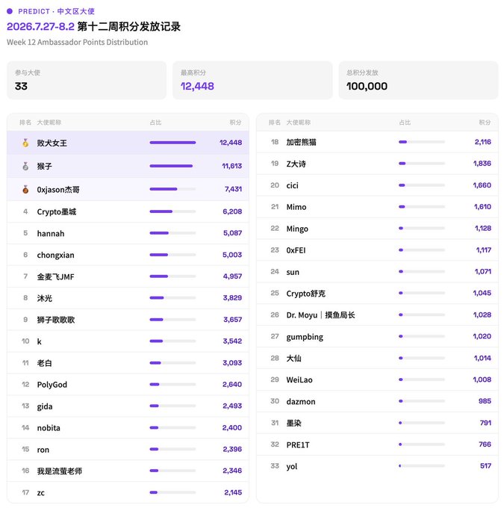Click the right table 大使昵称 column header
Image resolution: width=504 pixels, height=508 pixels.
[x=299, y=123]
